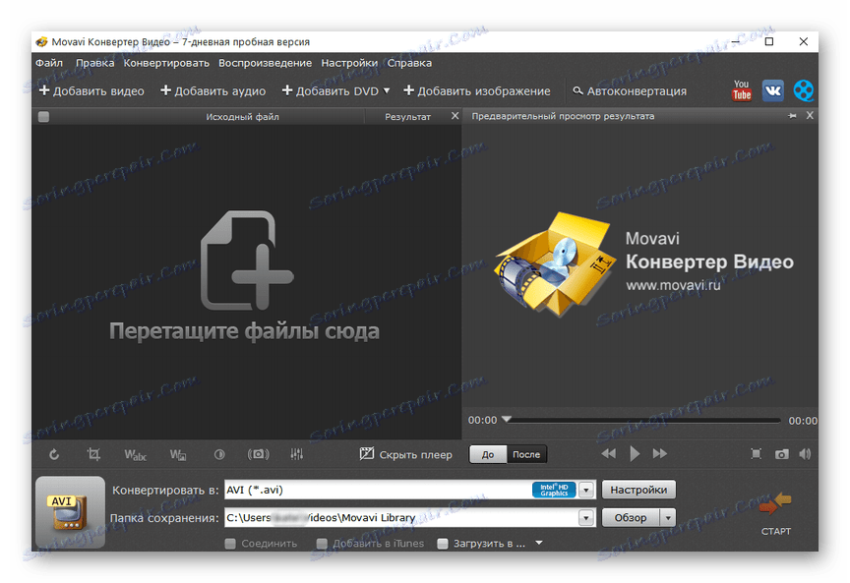Enable the Загрузить в ... checkbox
Screen dimensions: 850x583
443,544
